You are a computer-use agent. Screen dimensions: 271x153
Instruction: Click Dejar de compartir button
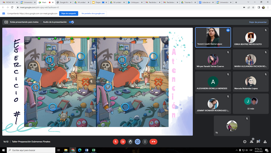[x=69, y=13]
